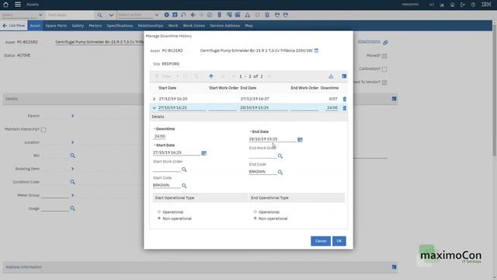
Task: Click the previous row up-arrow in dialog
Action: pyautogui.click(x=211, y=76)
